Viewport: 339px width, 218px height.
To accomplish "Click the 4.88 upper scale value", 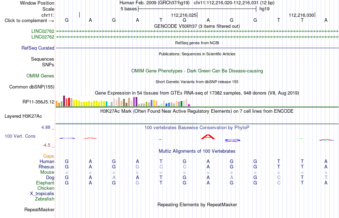I will pos(46,127).
